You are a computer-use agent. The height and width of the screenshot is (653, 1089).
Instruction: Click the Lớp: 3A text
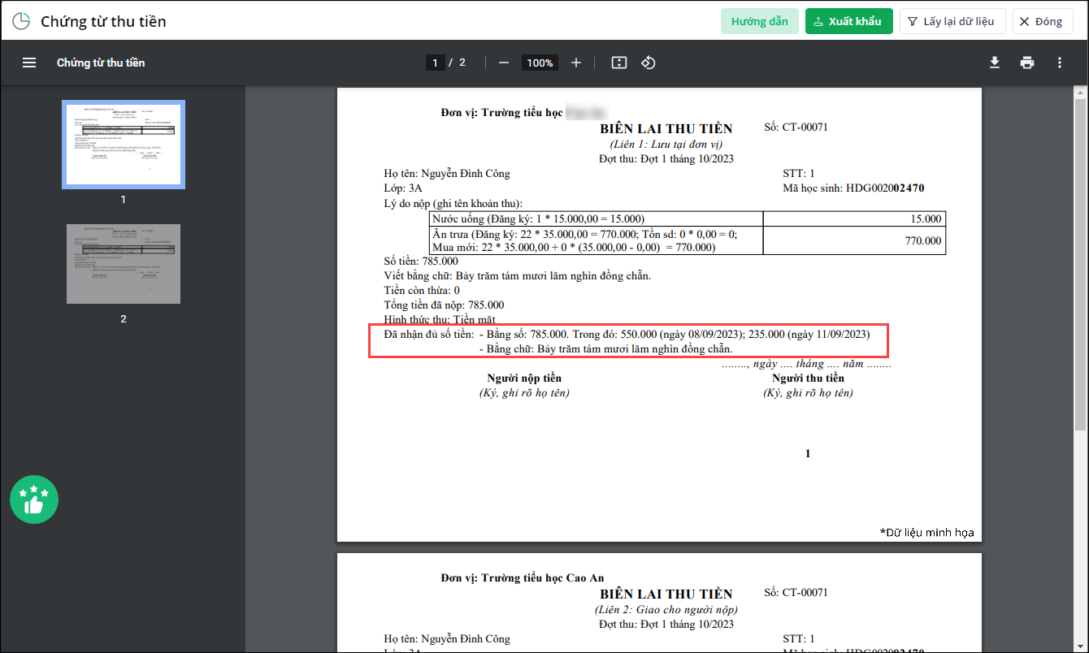(x=401, y=188)
